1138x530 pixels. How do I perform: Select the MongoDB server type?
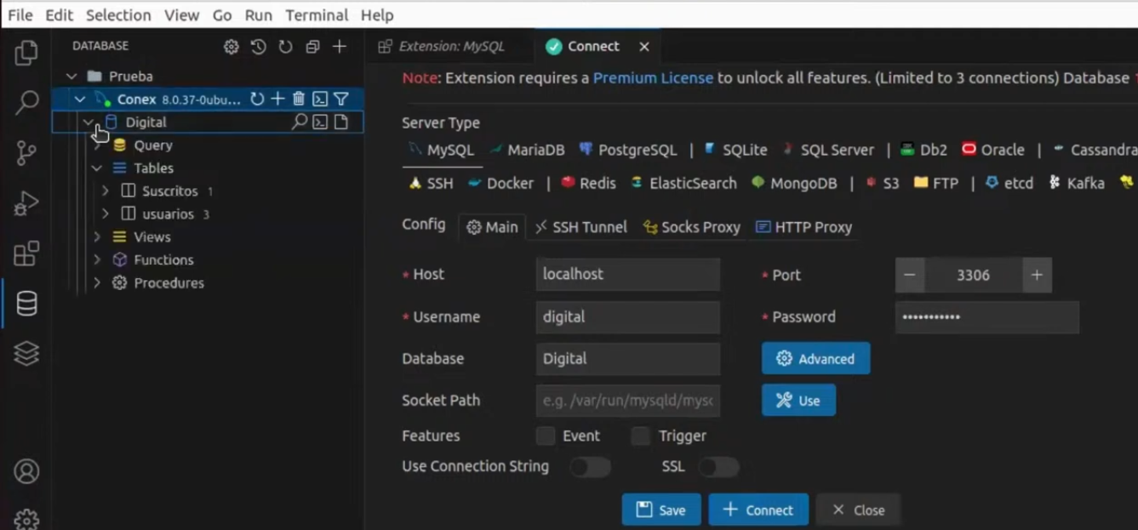tap(795, 183)
